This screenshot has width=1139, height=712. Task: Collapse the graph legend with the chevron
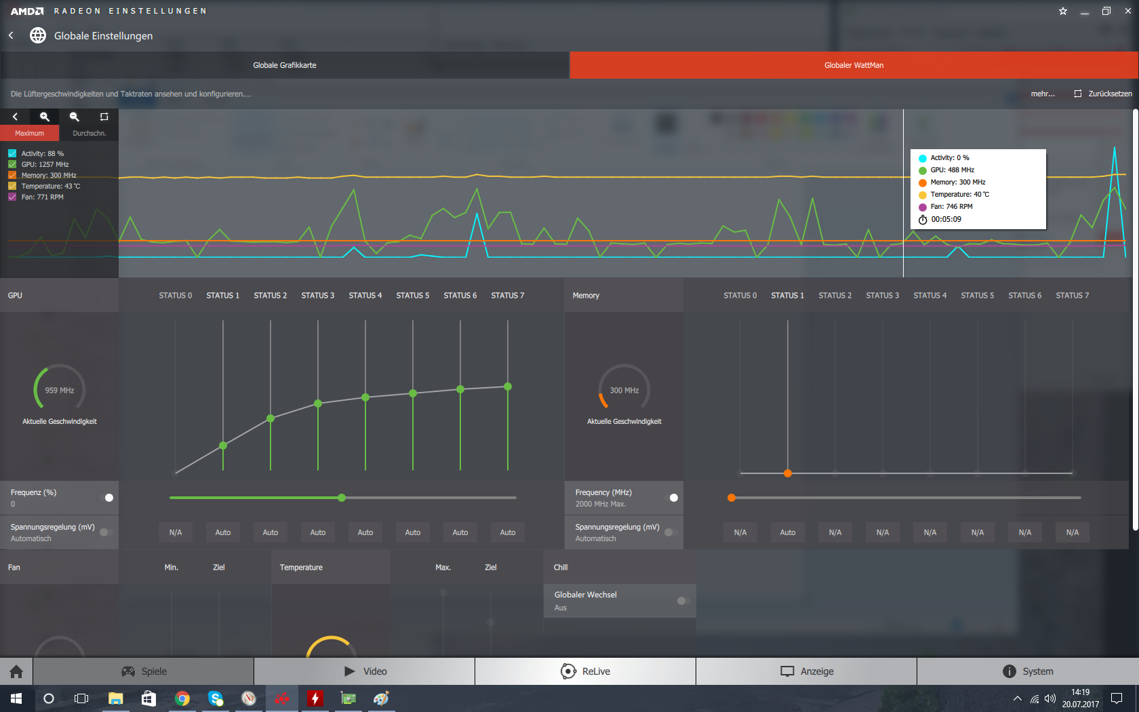click(15, 117)
